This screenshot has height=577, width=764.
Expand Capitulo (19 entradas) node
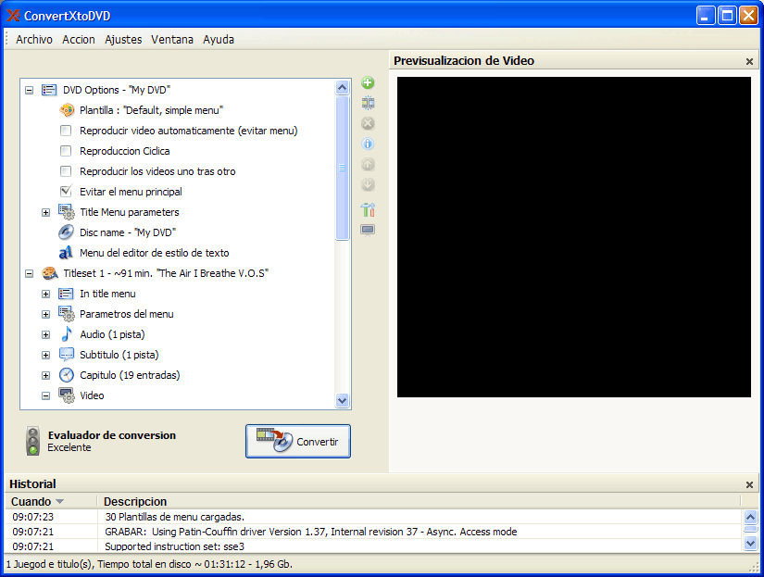coord(45,376)
